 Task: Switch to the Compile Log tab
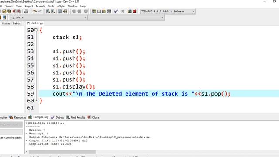[x=38, y=117]
